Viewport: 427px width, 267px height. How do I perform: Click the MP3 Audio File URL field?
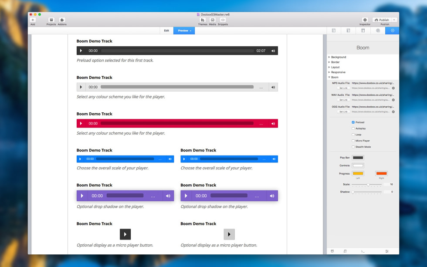[x=373, y=83]
